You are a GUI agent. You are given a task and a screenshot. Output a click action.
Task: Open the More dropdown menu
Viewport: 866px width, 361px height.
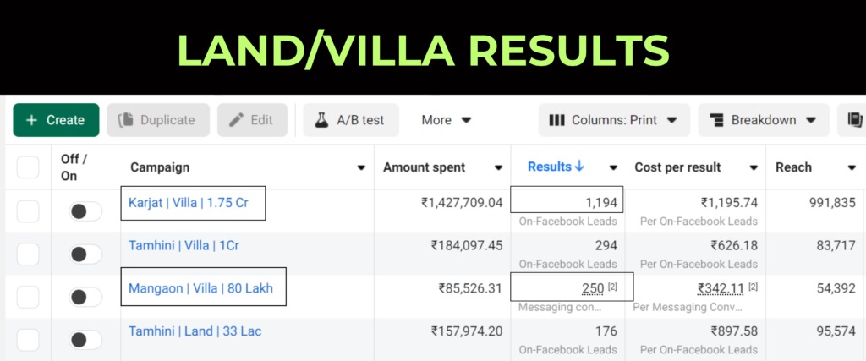point(447,120)
